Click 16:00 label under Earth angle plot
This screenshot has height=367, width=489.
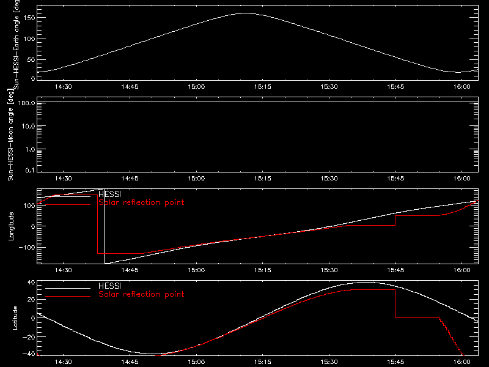point(462,87)
